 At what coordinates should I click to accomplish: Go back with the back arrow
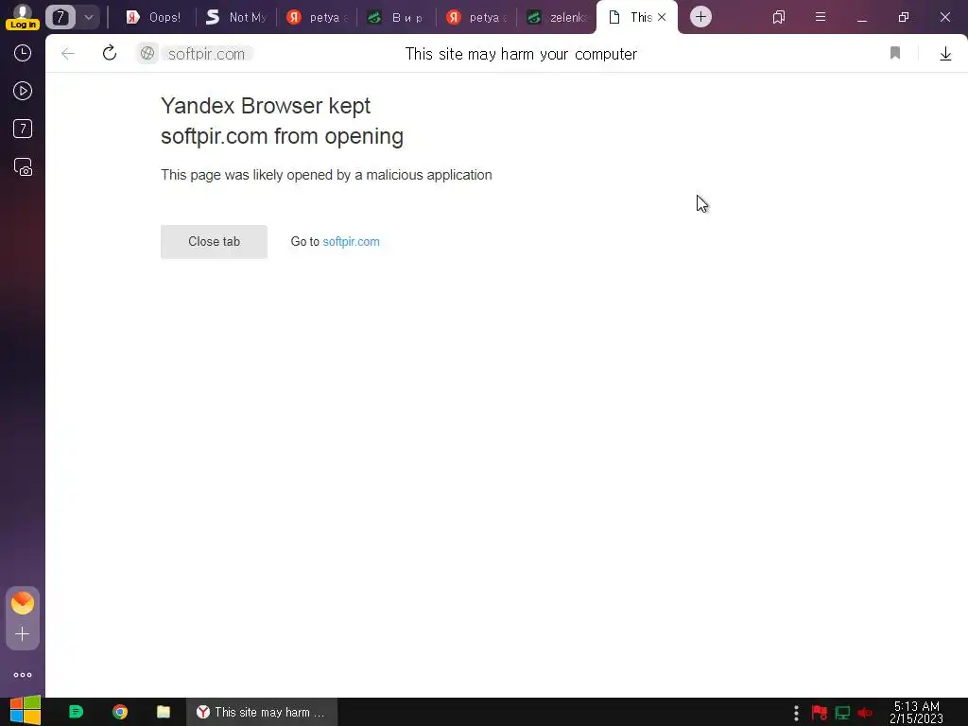68,54
